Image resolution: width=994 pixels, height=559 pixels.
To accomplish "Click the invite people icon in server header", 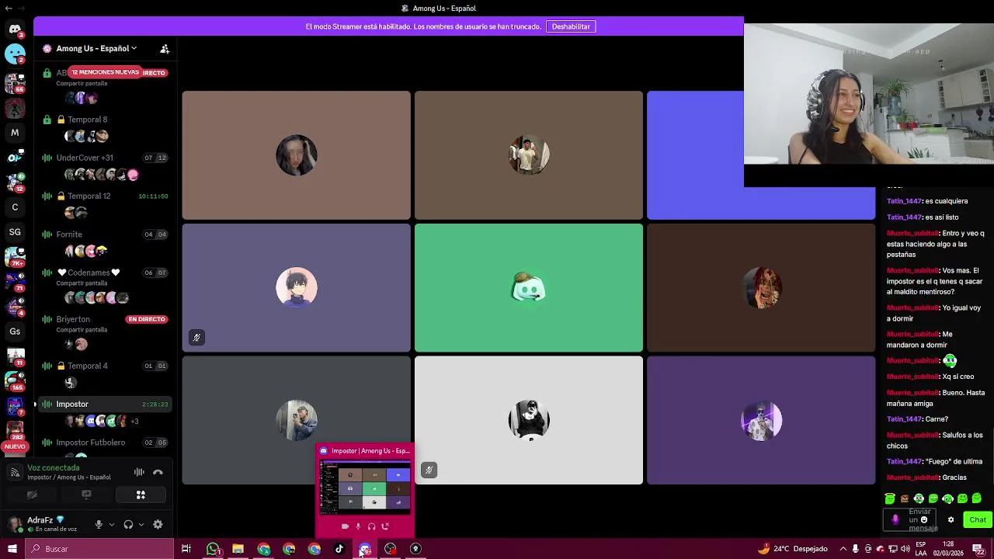I will (x=165, y=48).
